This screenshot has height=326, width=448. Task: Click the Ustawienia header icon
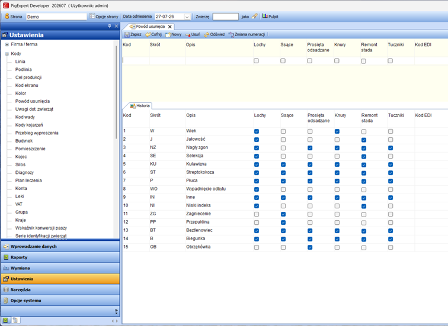coord(5,35)
